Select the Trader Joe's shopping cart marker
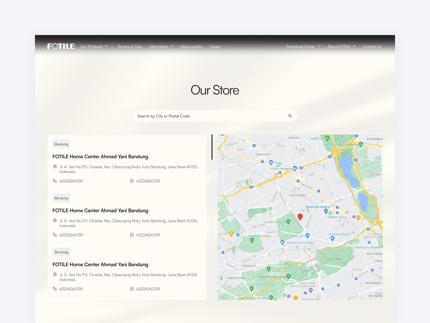This screenshot has width=430, height=323. 307,236
